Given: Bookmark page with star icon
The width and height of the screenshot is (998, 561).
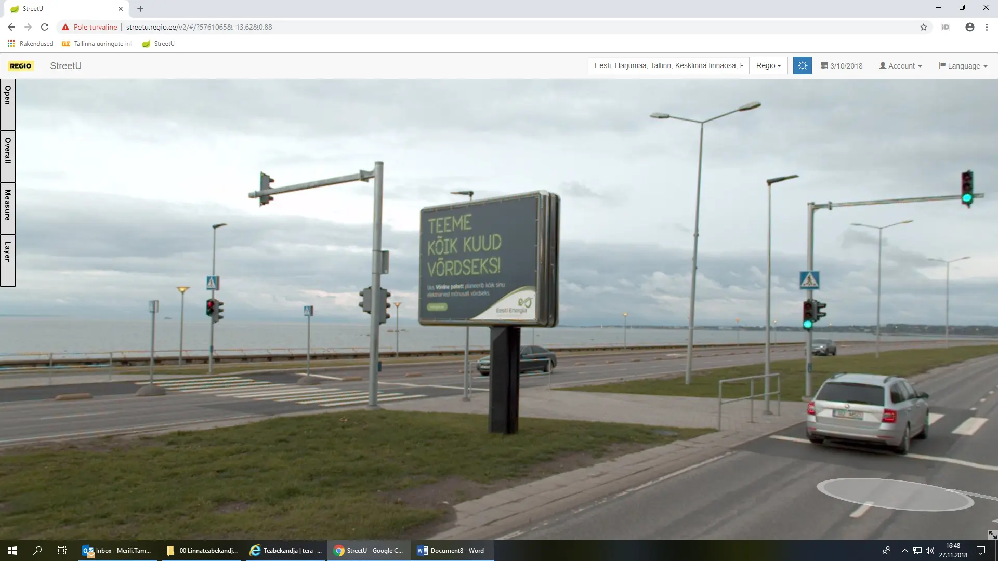Looking at the screenshot, I should [x=923, y=27].
